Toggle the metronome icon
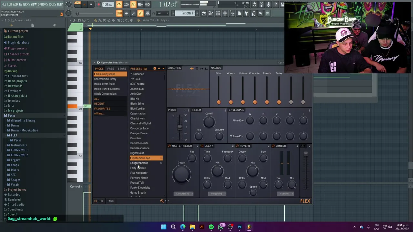Image resolution: width=413 pixels, height=232 pixels. [119, 5]
